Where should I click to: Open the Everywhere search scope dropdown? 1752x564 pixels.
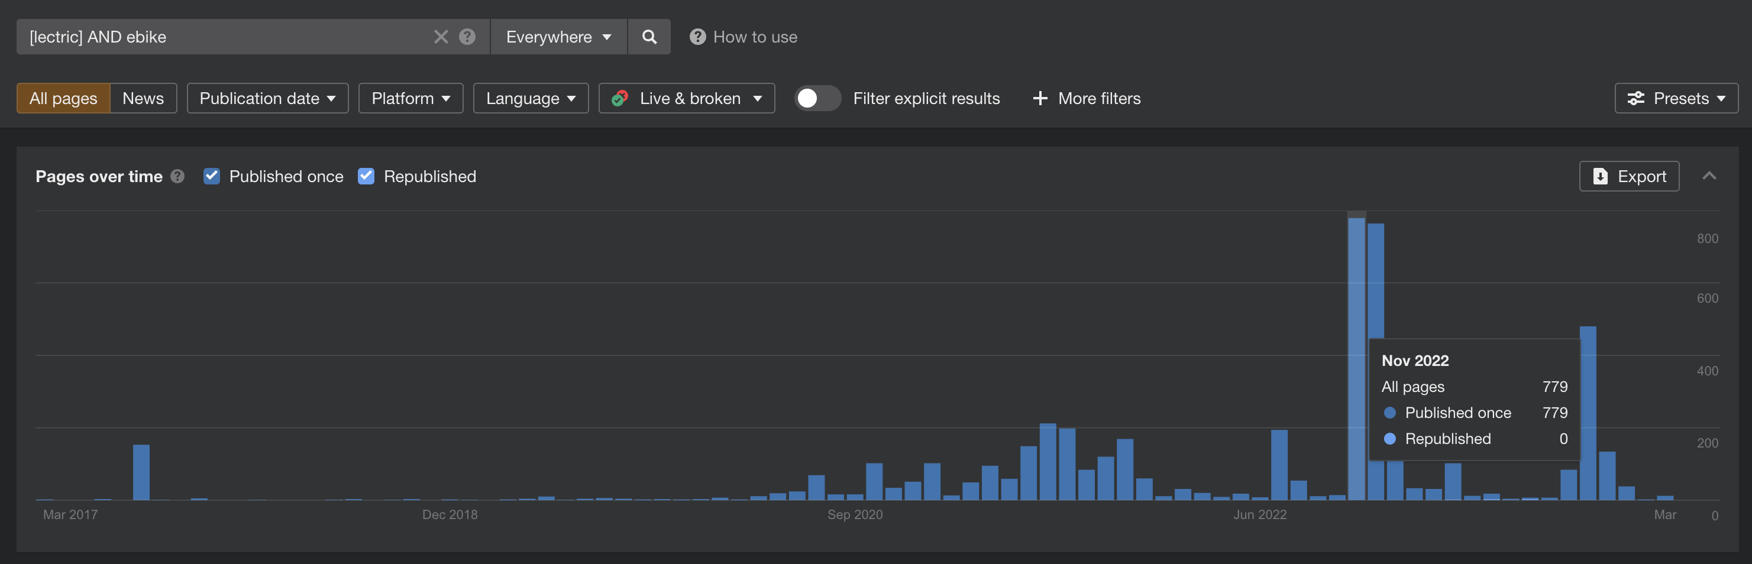[x=558, y=37]
